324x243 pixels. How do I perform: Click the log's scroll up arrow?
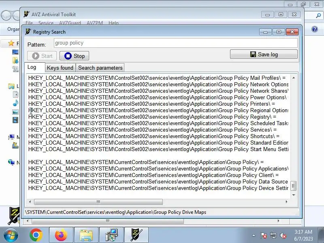point(293,78)
